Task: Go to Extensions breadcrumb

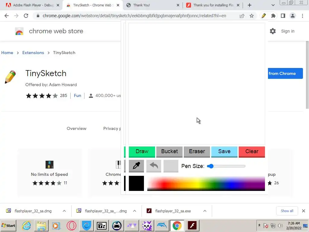Action: coord(33,53)
